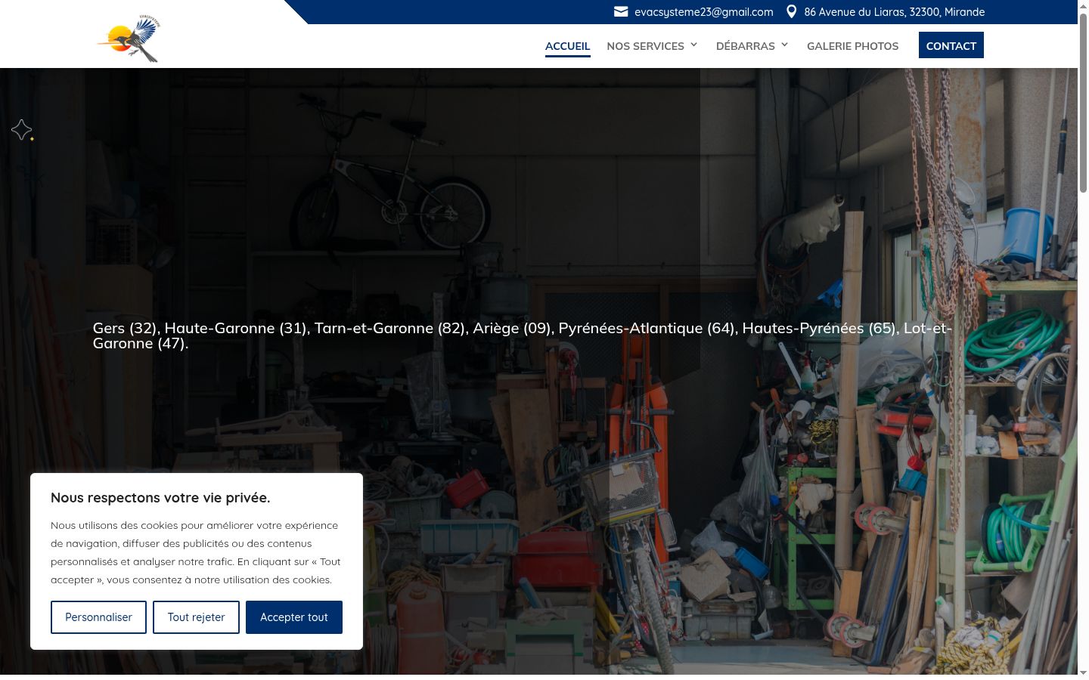Click the page vertical scrollbar thumb
This screenshot has width=1089, height=680.
(x=1083, y=102)
